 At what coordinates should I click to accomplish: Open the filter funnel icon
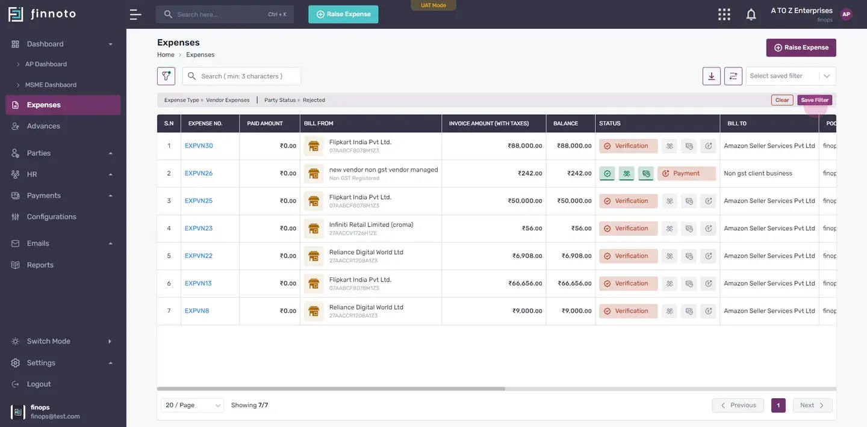[x=166, y=76]
